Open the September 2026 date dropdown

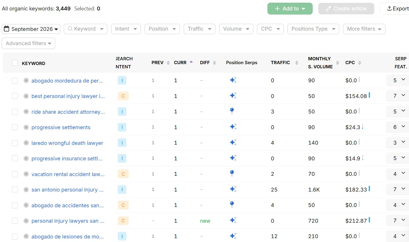31,29
